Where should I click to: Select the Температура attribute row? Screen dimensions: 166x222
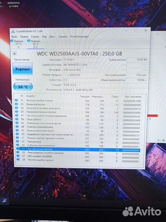coord(78,142)
